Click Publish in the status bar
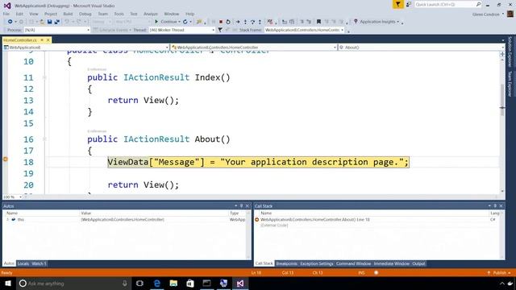The image size is (516, 290). point(499,273)
